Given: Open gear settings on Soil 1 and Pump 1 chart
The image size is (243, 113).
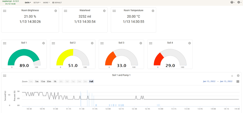Looking at the screenshot, I should pyautogui.click(x=238, y=76).
